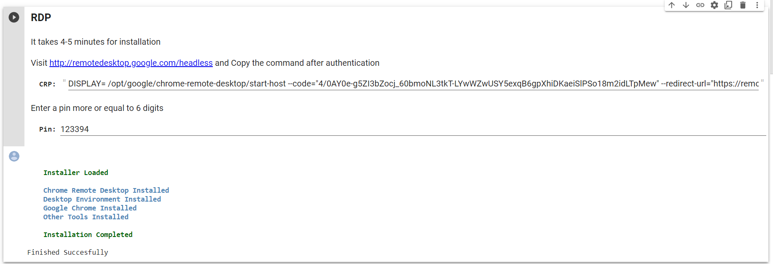Click the user avatar beside the output
The height and width of the screenshot is (264, 773).
(x=14, y=156)
